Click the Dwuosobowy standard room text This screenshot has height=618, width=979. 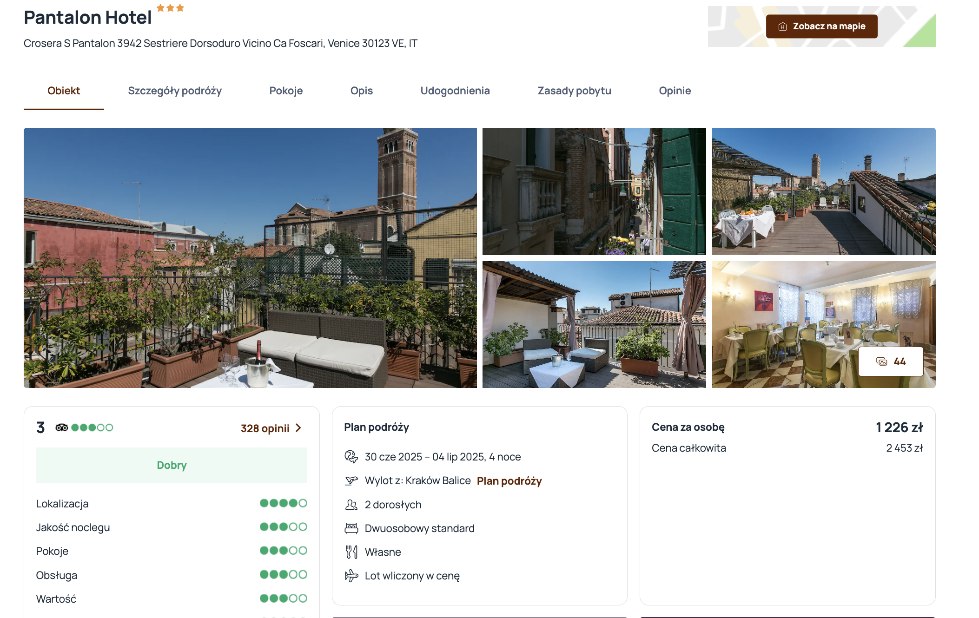419,528
